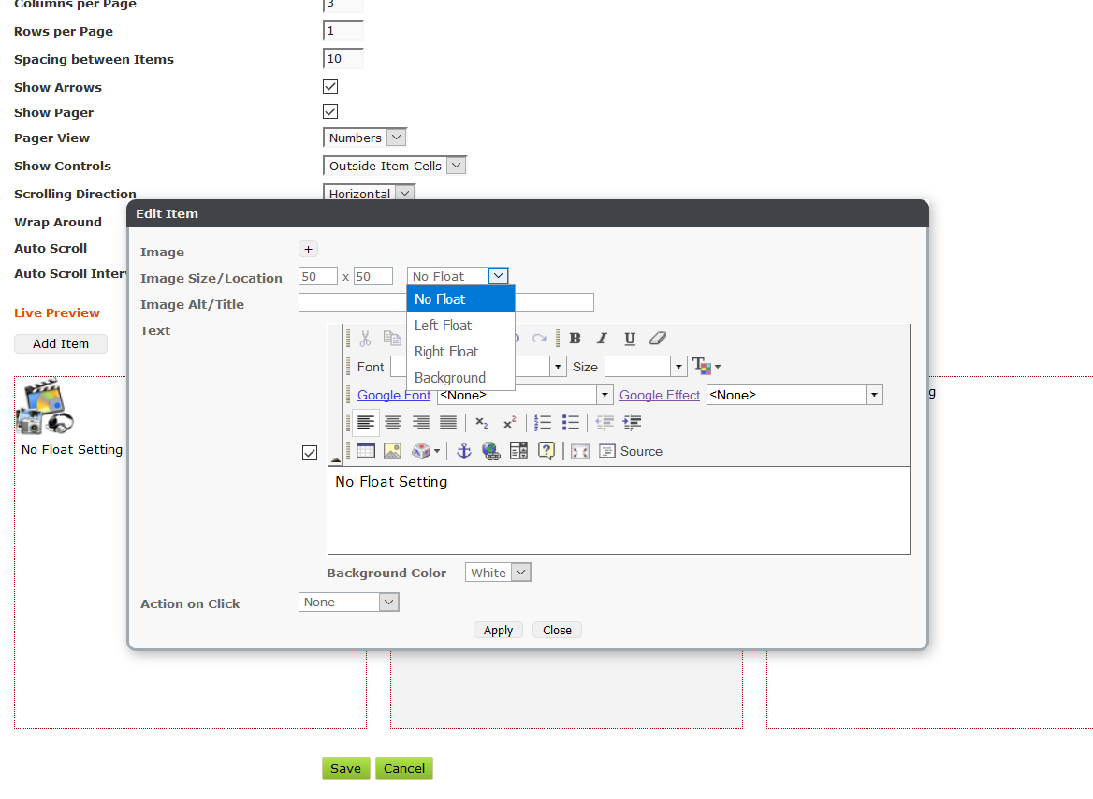1093x799 pixels.
Task: Collapse the editor toolbar with the small triangle
Action: click(x=336, y=460)
